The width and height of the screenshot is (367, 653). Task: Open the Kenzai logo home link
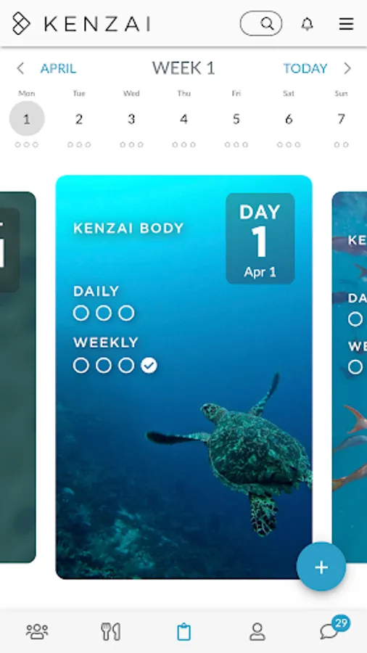click(x=81, y=24)
